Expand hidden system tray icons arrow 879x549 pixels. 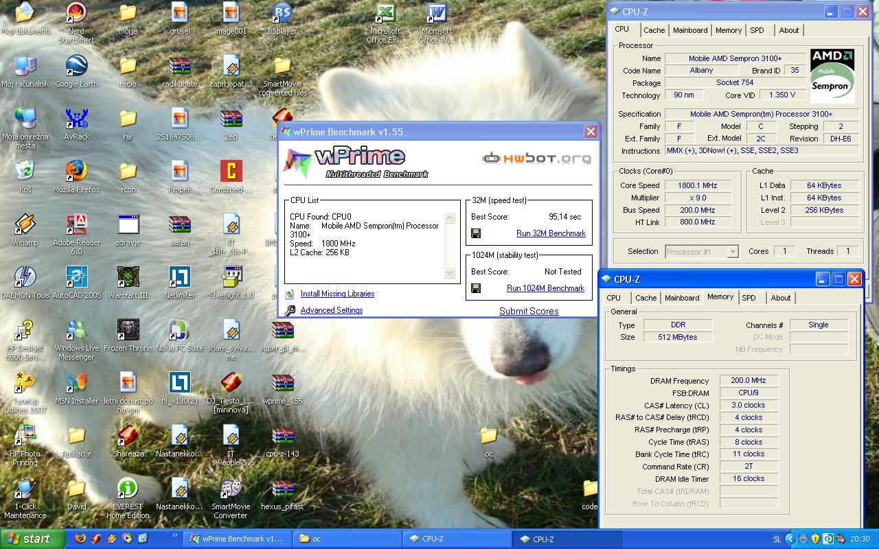(790, 539)
